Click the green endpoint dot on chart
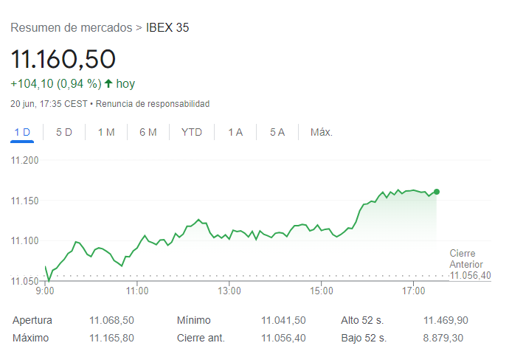The height and width of the screenshot is (354, 509). point(437,192)
